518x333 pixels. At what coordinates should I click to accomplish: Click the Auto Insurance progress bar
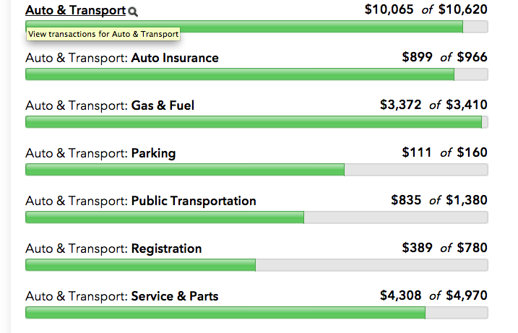pyautogui.click(x=256, y=74)
